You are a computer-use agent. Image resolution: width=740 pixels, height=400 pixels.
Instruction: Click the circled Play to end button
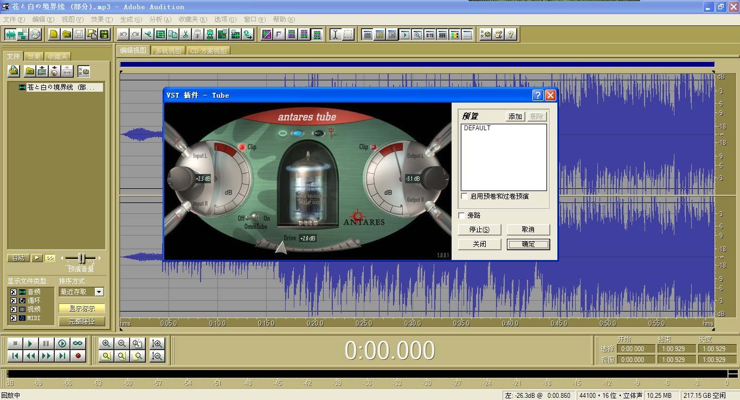pos(62,344)
